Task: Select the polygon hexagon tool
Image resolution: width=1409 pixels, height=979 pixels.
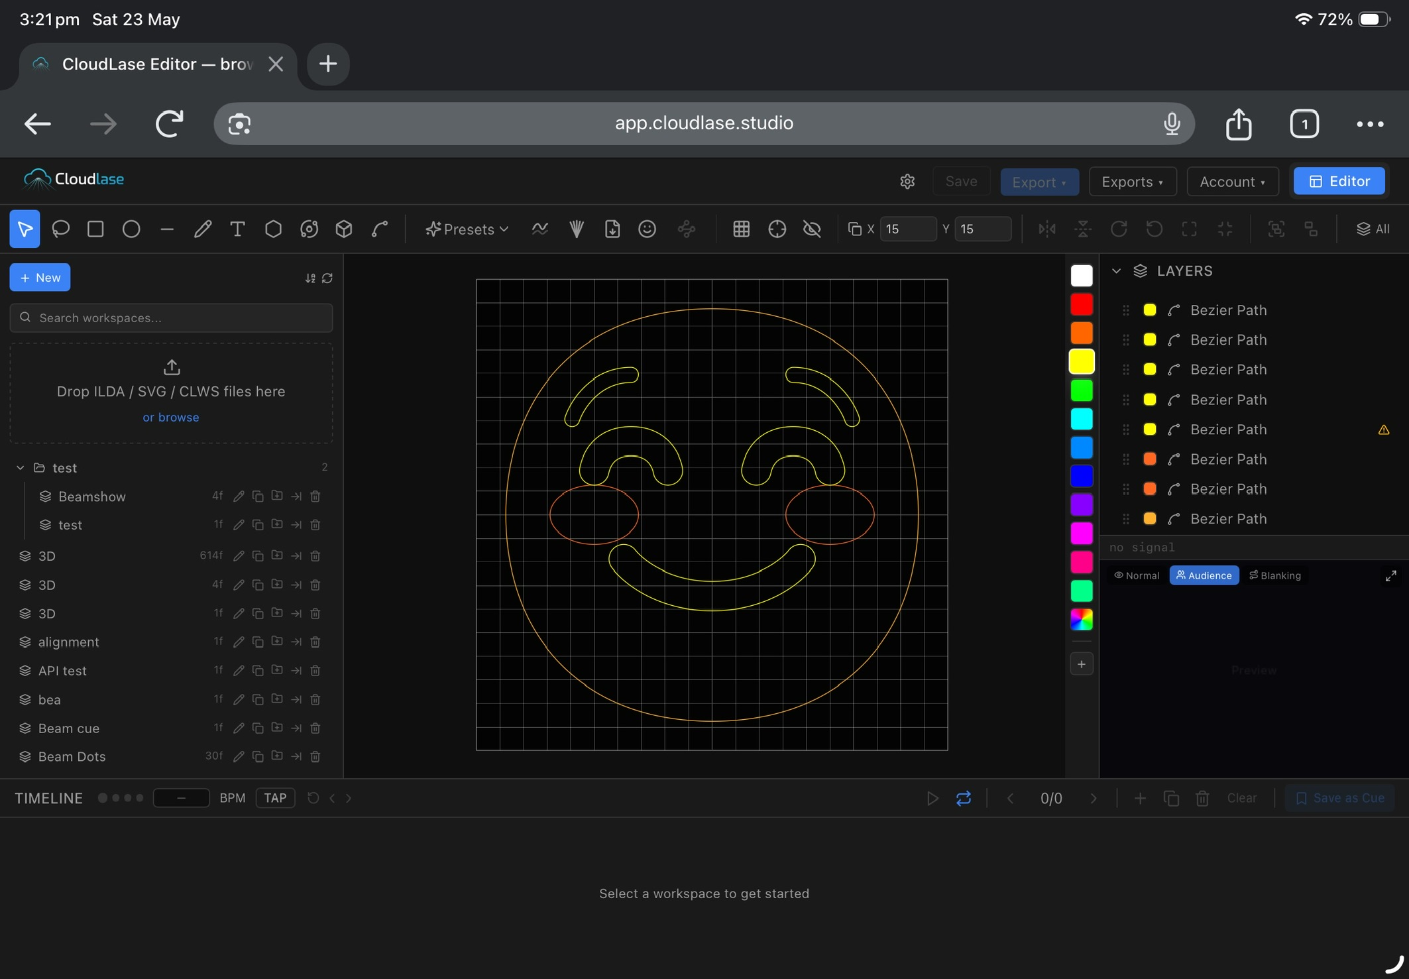Action: pos(273,229)
